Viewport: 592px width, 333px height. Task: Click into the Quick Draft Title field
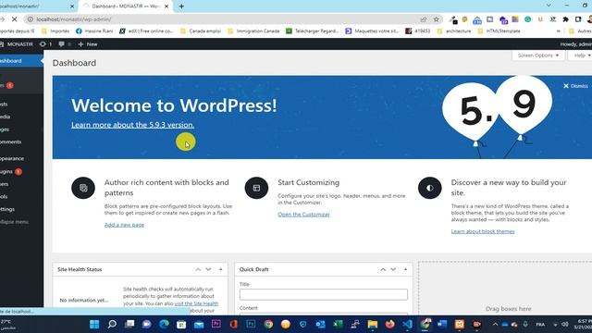coord(324,294)
